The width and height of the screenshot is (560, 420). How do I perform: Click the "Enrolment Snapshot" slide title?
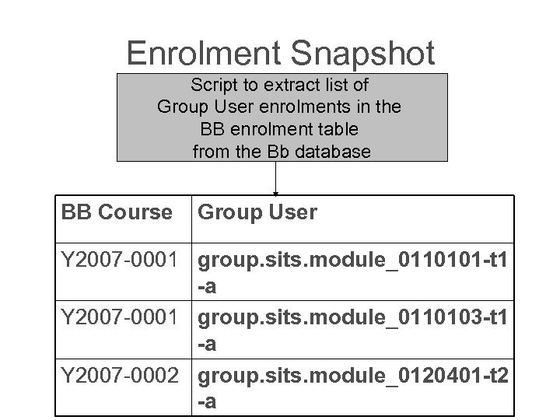point(280,53)
